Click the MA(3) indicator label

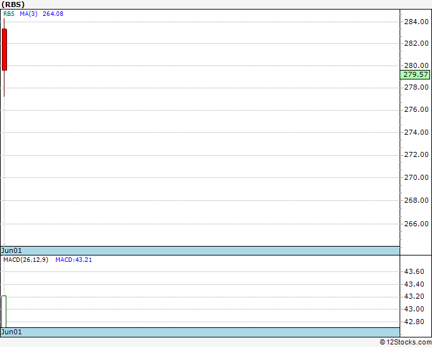[29, 14]
